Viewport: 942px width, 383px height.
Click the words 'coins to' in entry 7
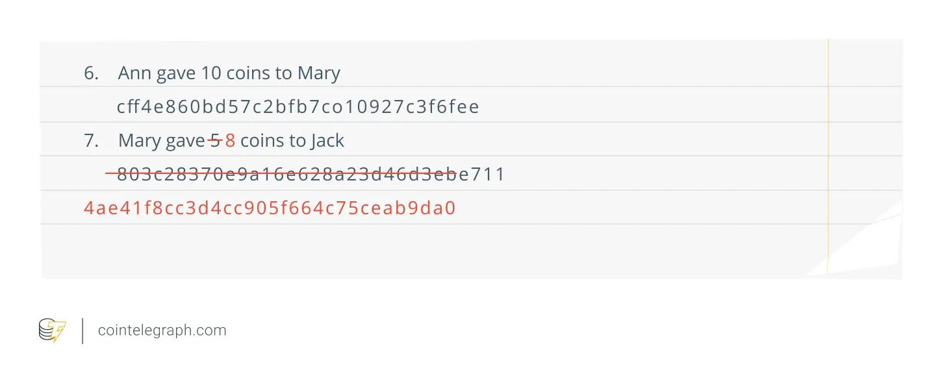click(x=273, y=140)
